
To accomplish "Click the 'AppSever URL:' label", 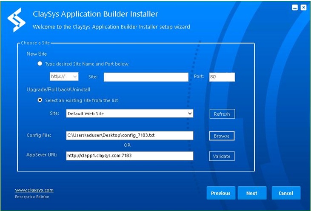I will coord(42,154).
